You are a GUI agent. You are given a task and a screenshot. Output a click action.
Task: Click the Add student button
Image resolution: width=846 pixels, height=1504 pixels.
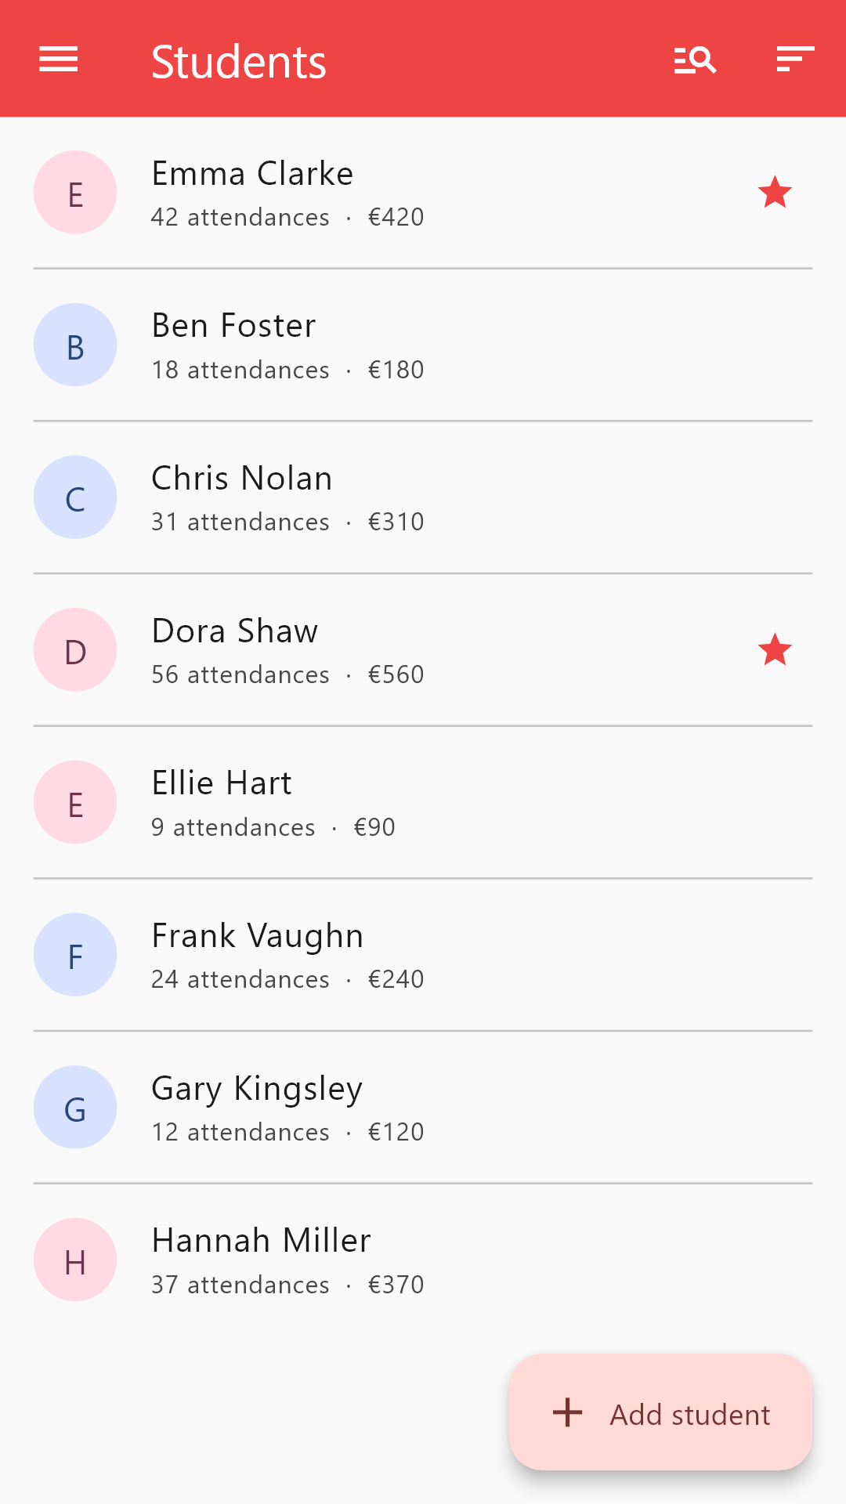[660, 1412]
